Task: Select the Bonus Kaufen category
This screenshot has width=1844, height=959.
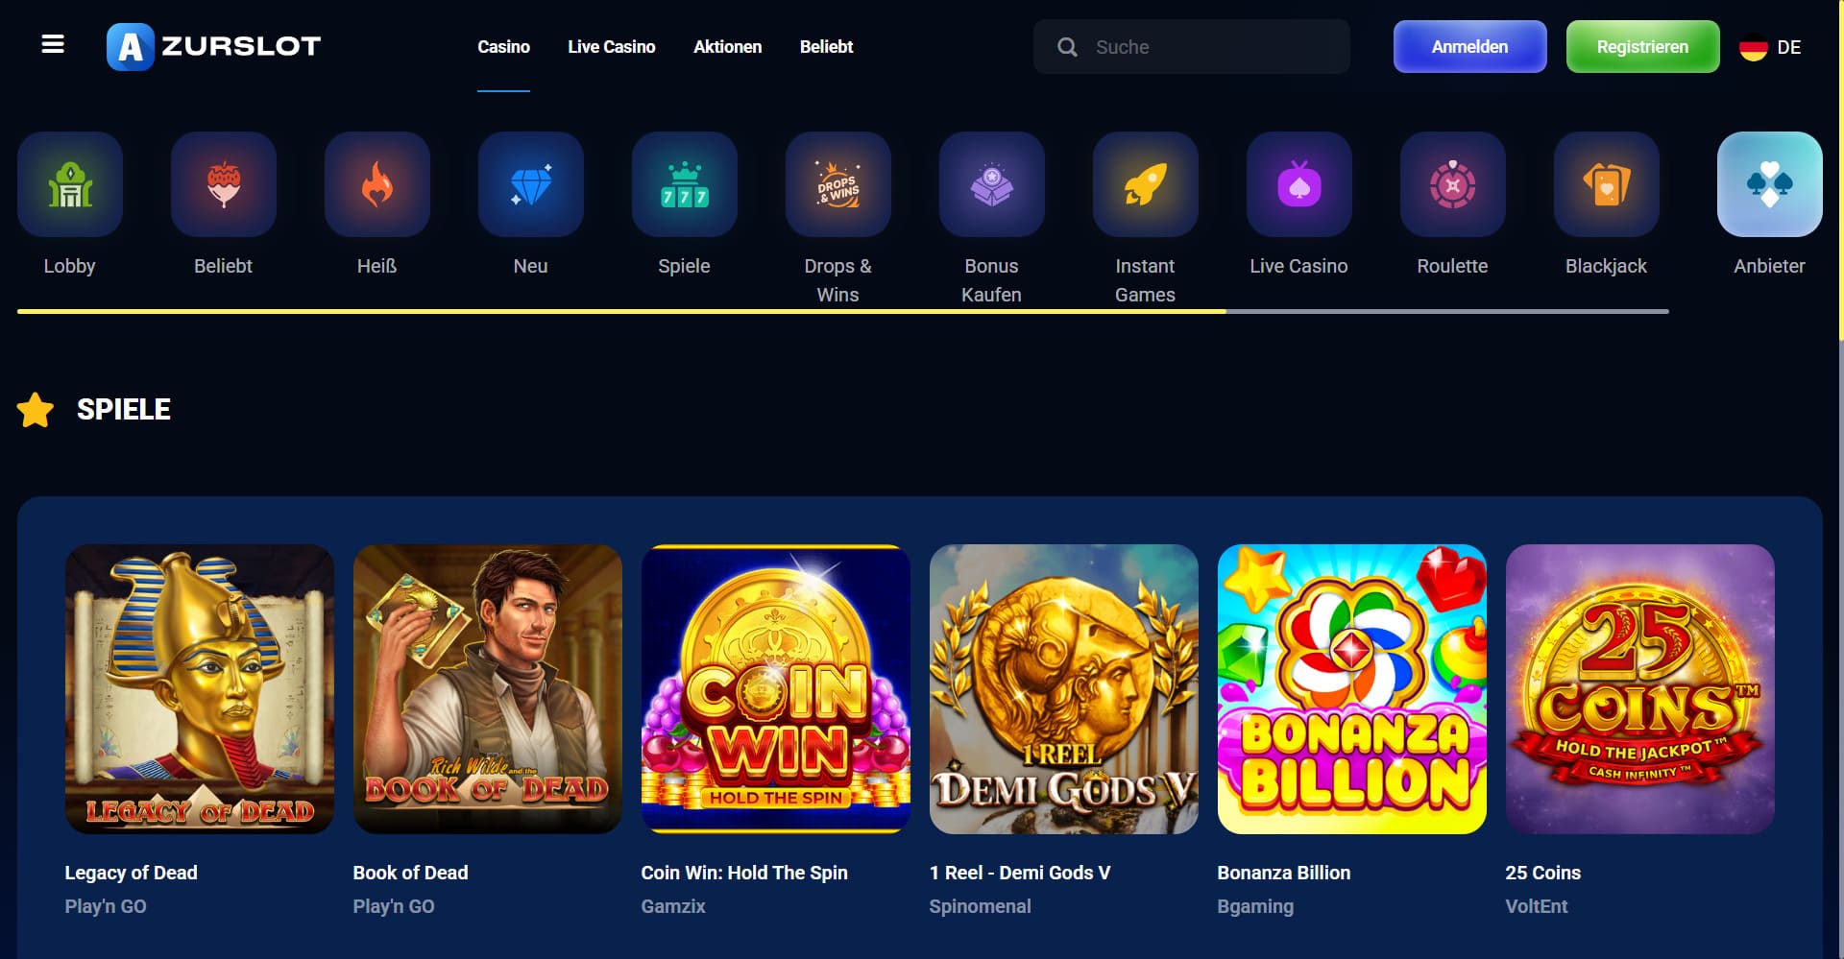Action: coord(992,184)
